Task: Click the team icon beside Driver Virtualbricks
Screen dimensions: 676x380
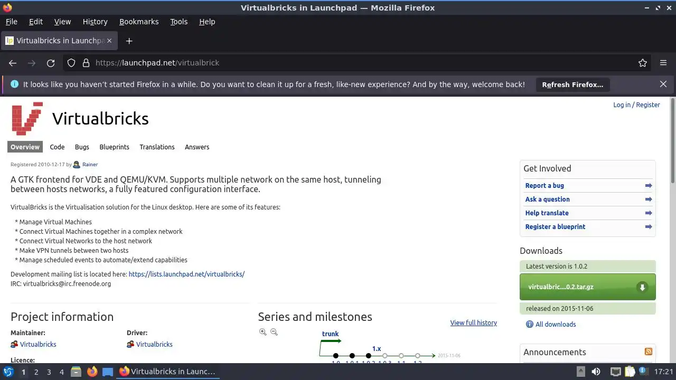Action: tap(130, 344)
